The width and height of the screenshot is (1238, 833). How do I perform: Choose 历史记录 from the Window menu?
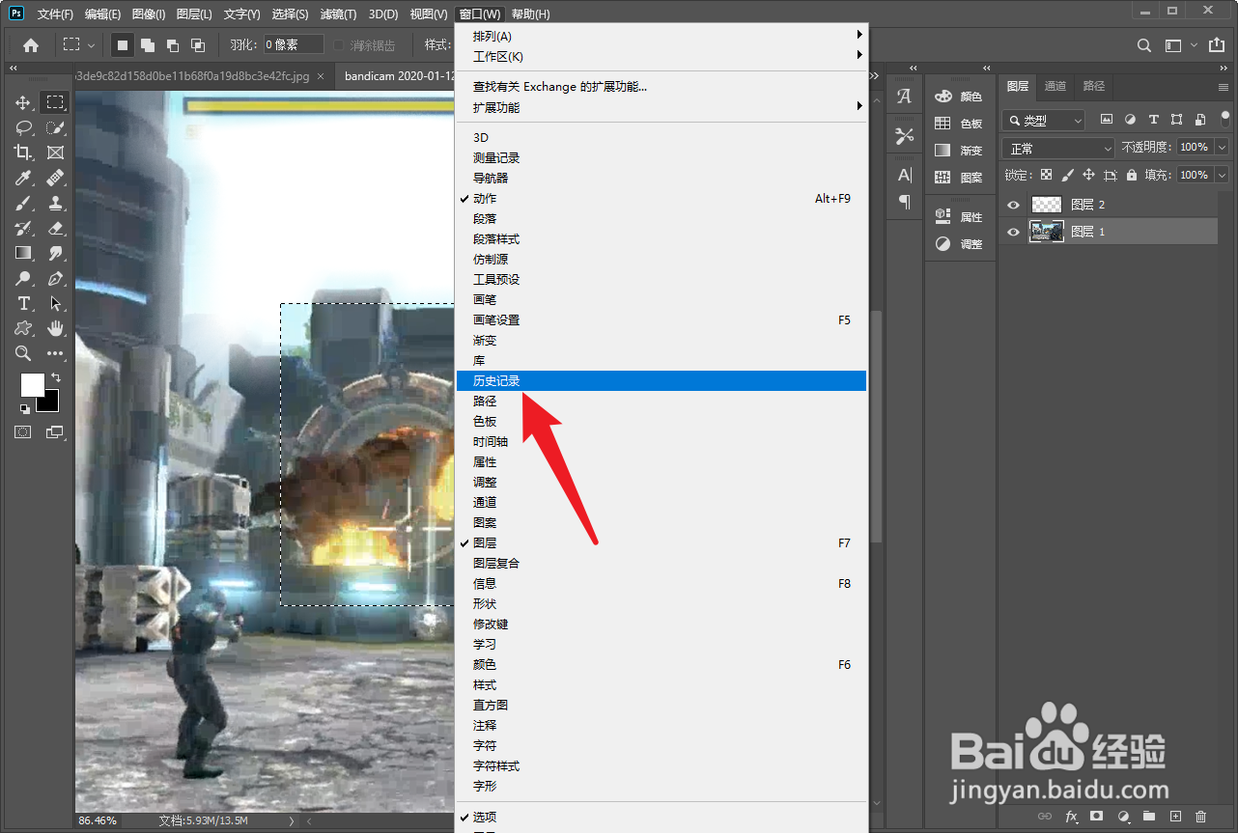click(x=661, y=381)
